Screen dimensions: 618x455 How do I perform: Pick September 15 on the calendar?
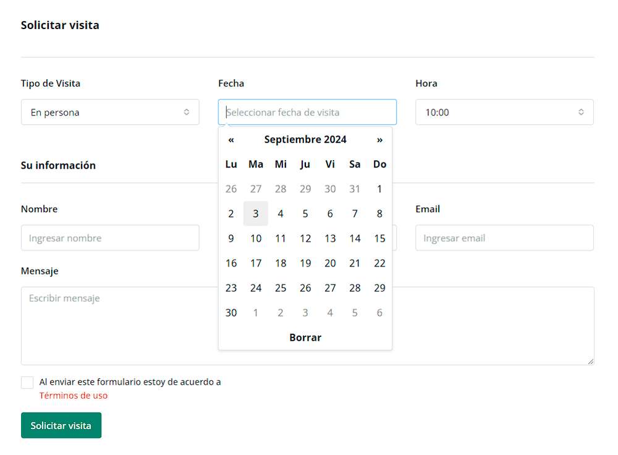(379, 239)
